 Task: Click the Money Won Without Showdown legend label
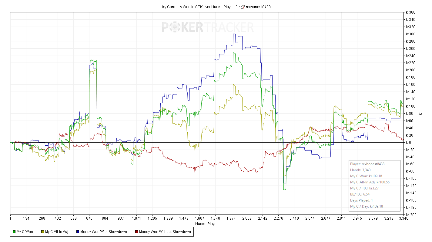(x=165, y=232)
